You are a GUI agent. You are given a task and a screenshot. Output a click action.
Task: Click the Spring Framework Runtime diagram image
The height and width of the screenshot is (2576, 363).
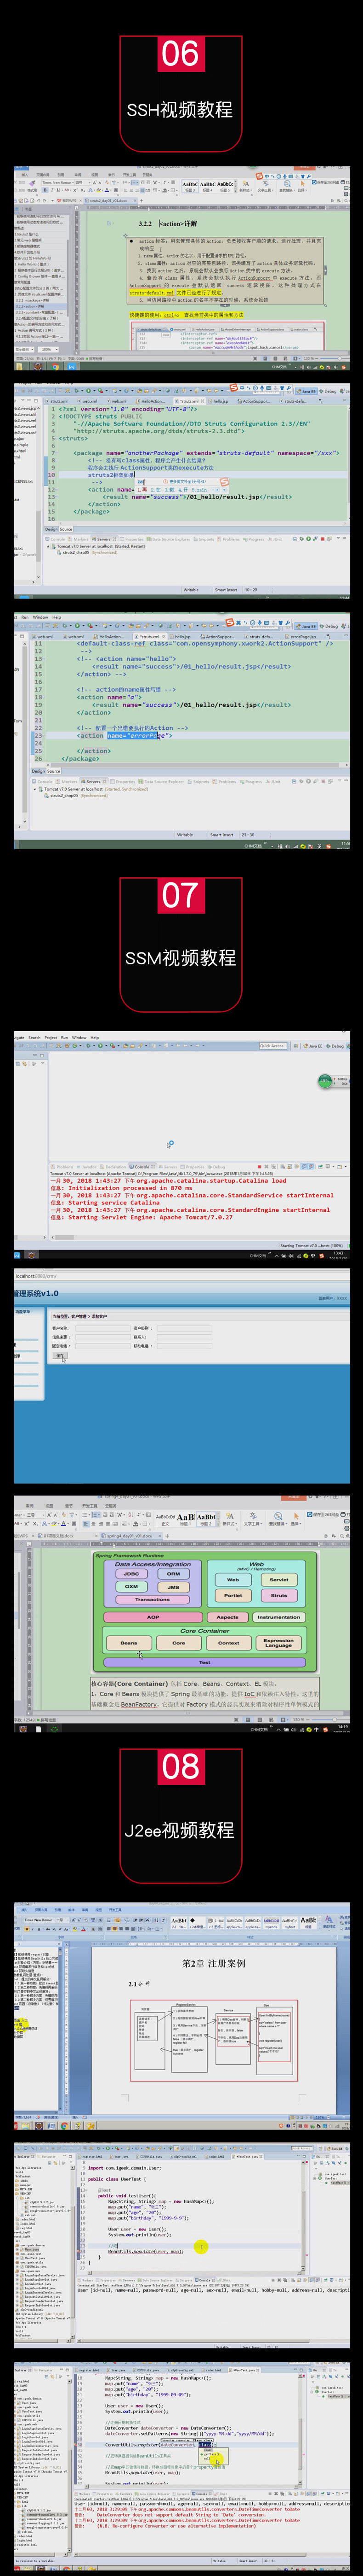point(204,1611)
